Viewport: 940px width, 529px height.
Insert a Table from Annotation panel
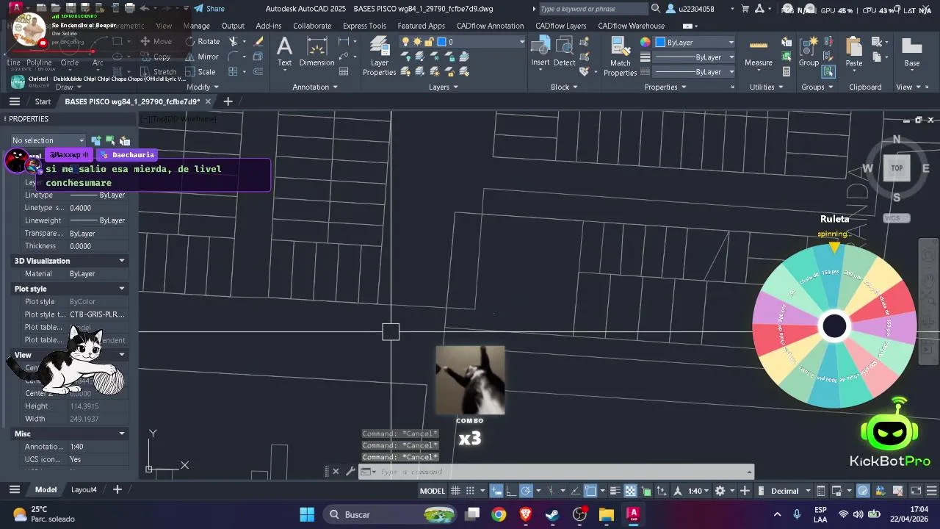344,71
